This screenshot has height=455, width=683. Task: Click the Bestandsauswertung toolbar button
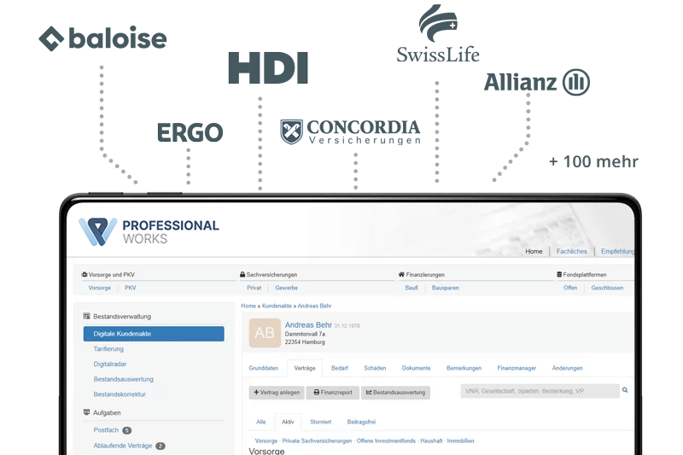[x=395, y=393]
